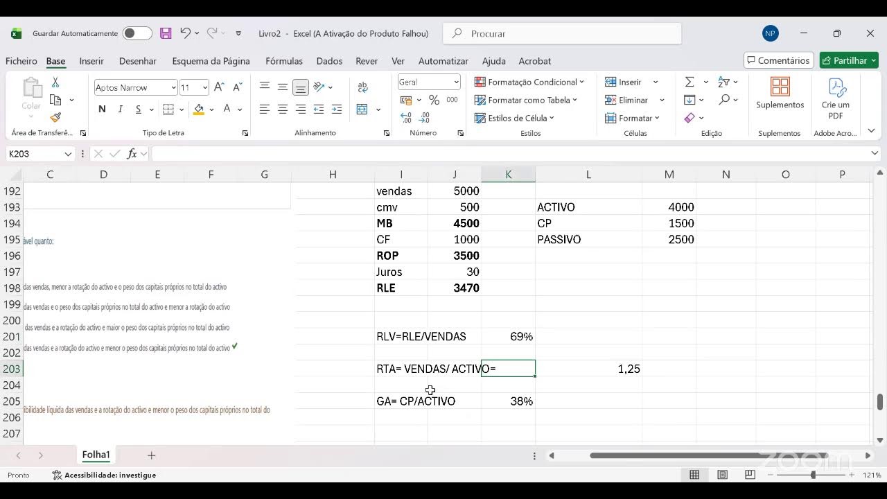Image resolution: width=887 pixels, height=499 pixels.
Task: Click Insert Function fx icon
Action: click(132, 154)
